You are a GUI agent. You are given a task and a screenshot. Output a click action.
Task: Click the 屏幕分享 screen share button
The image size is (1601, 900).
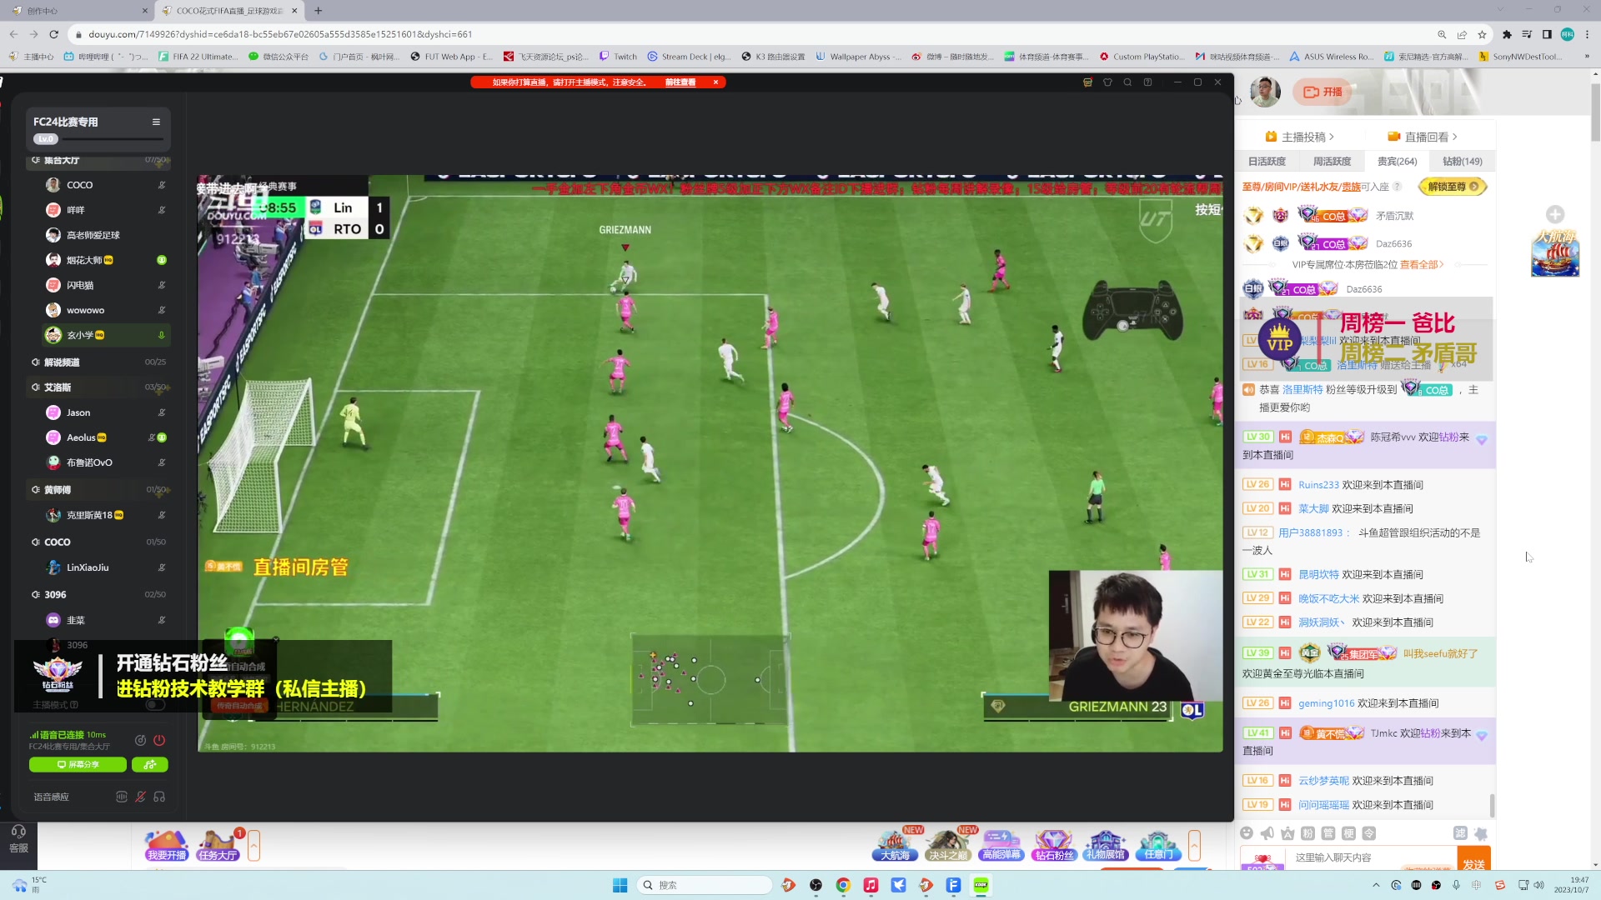point(78,764)
